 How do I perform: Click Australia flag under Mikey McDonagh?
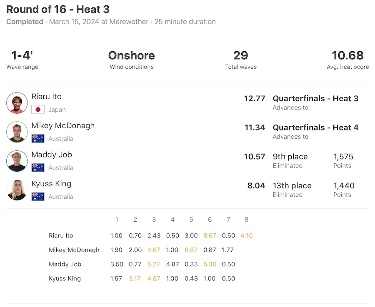[38, 139]
